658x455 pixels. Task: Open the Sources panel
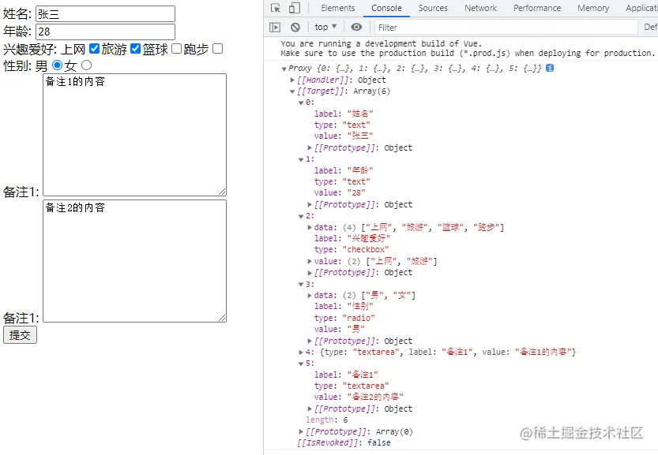(433, 8)
